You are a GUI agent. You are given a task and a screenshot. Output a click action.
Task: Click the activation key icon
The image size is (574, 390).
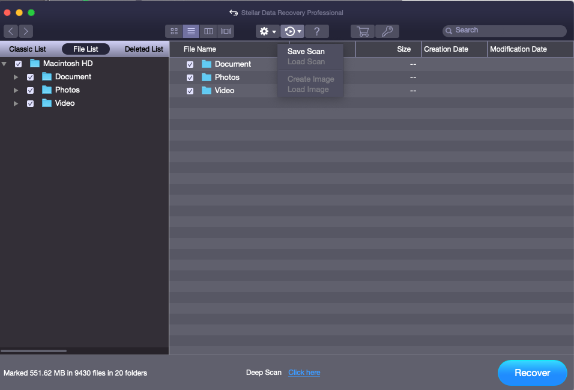point(387,31)
